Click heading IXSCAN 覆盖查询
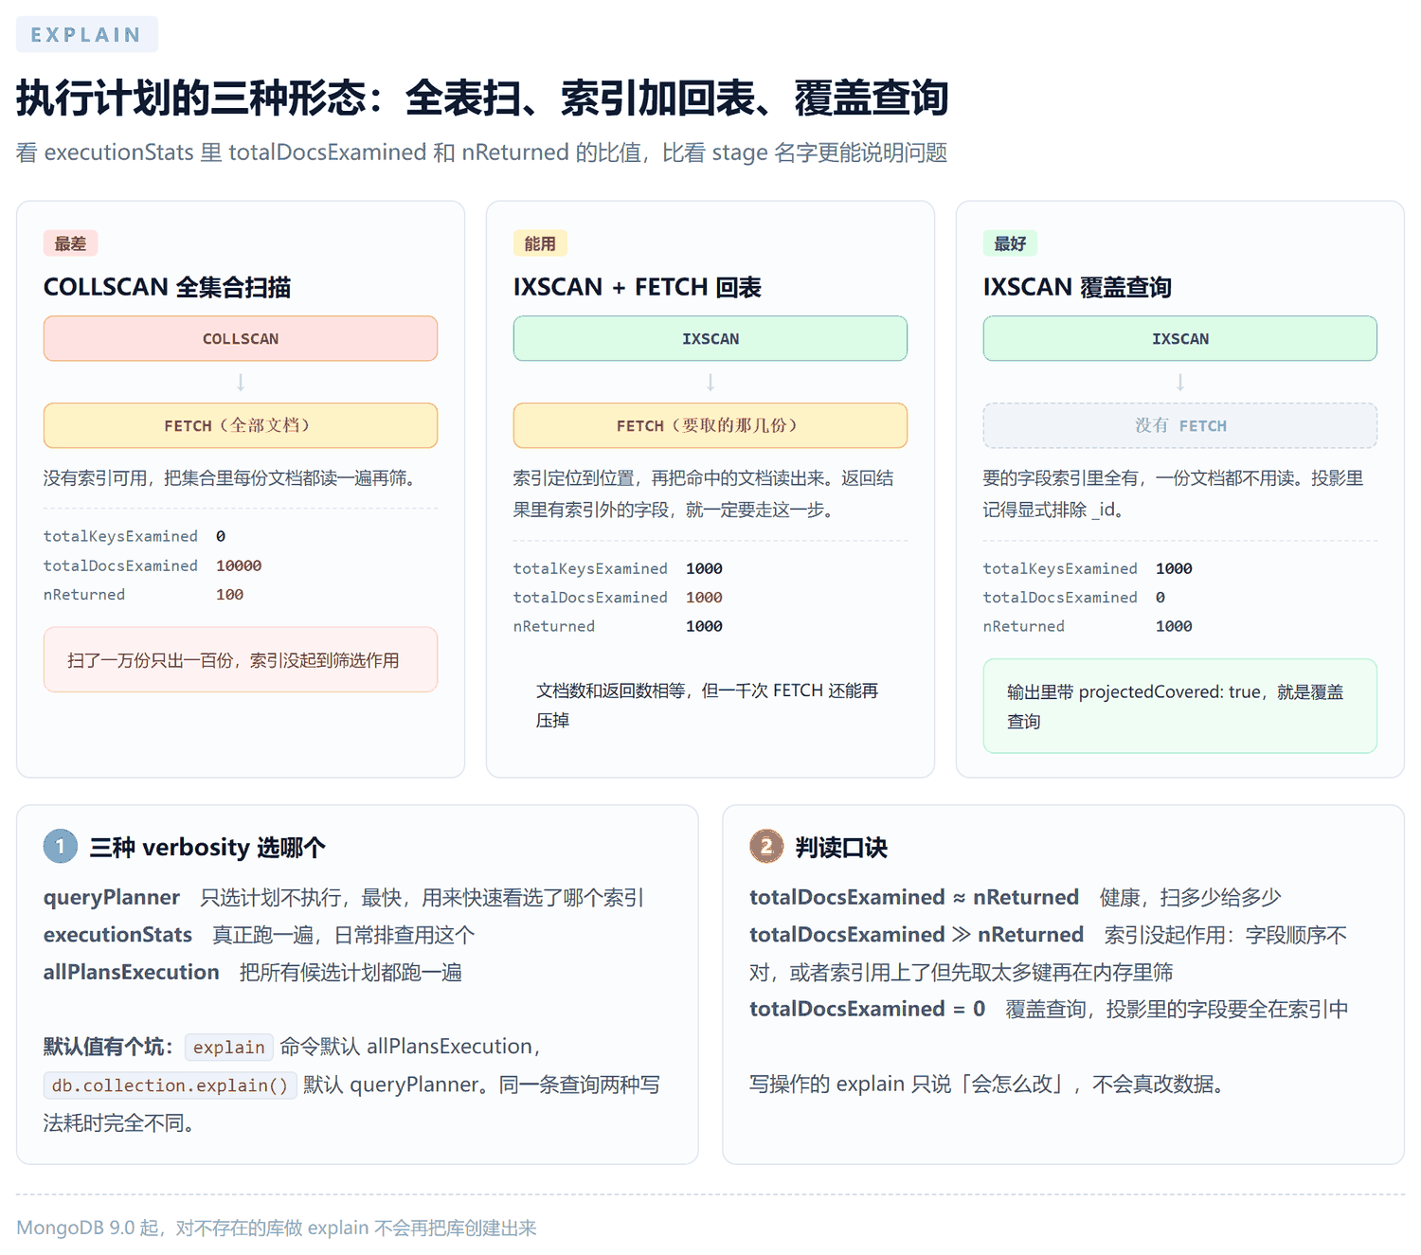1421x1255 pixels. (1078, 287)
